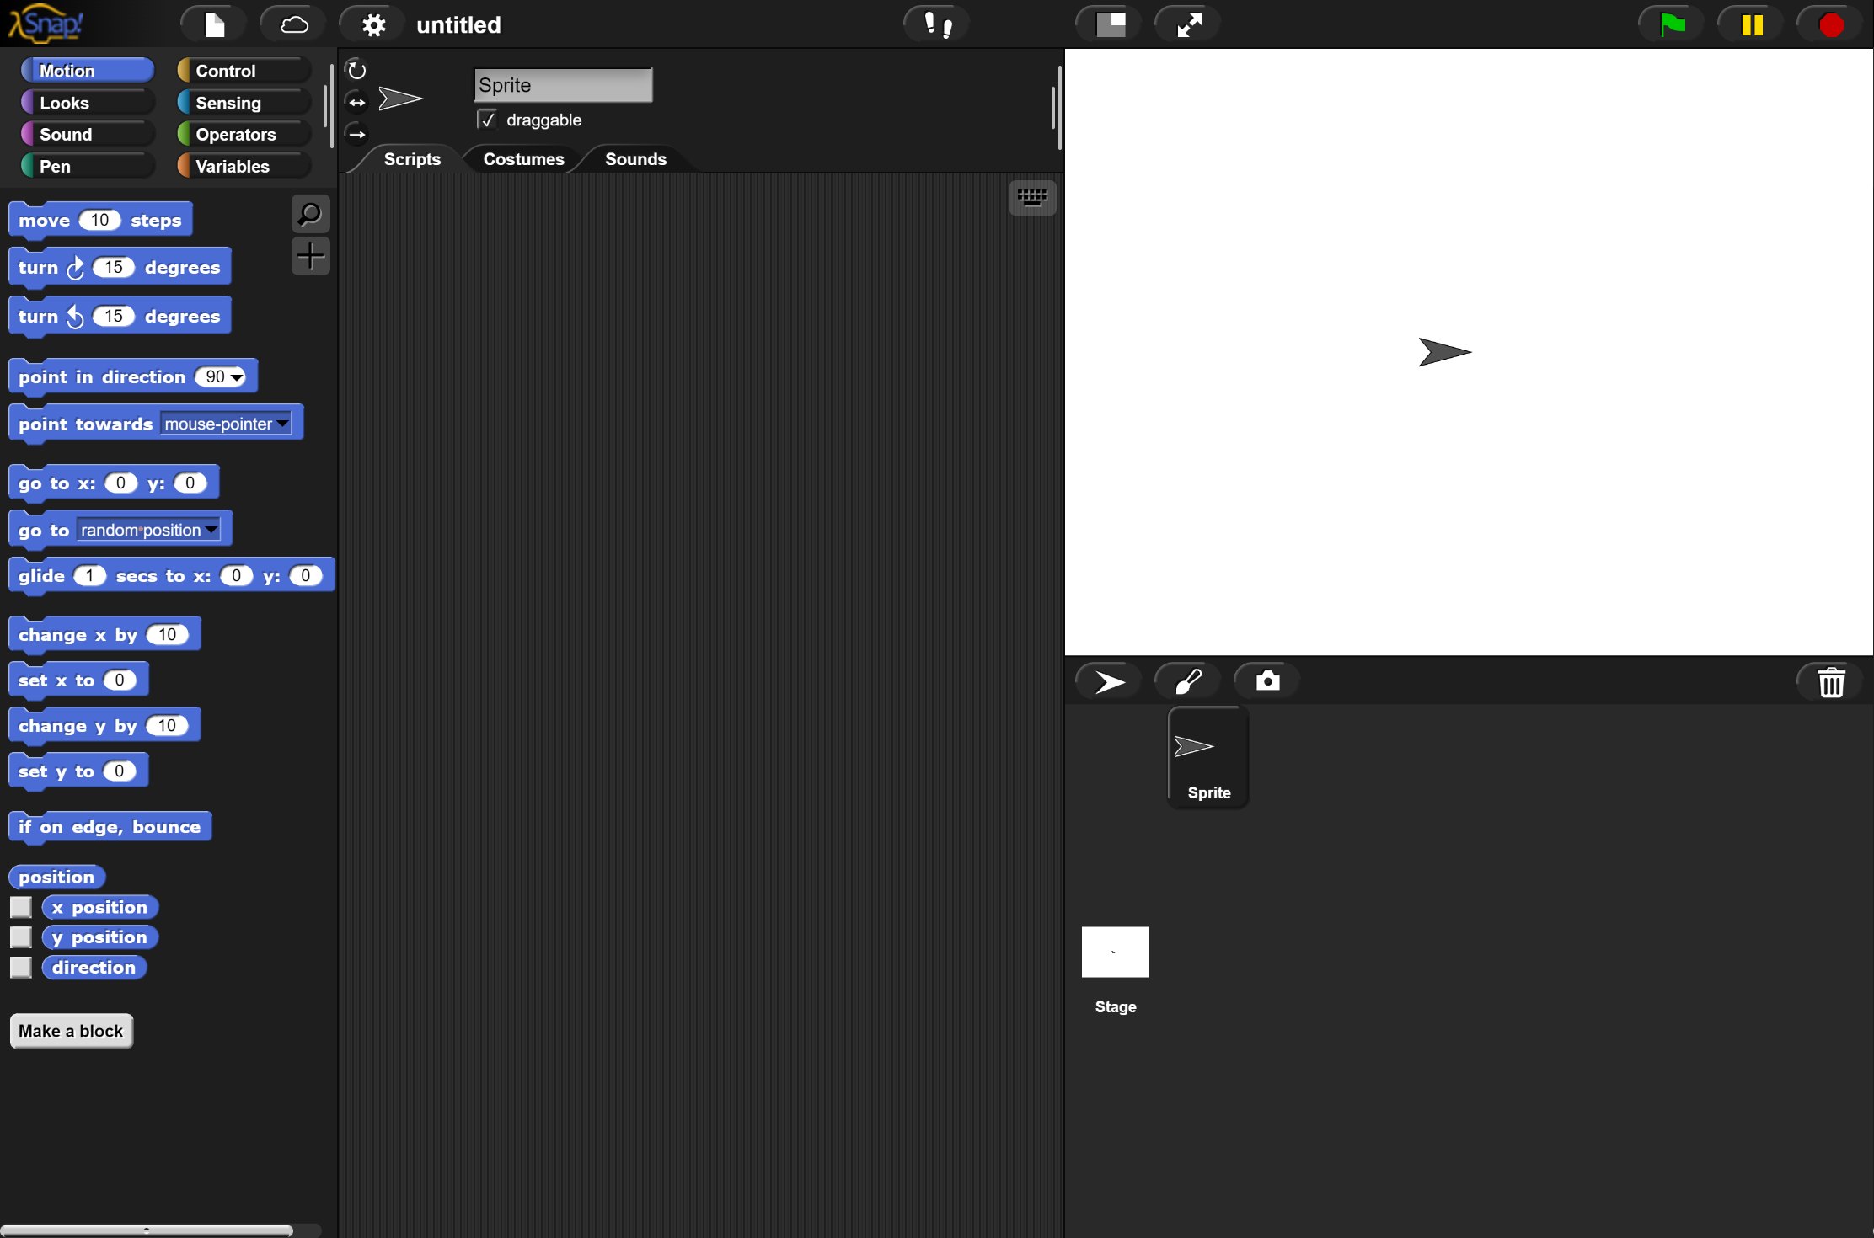Switch to the Sounds tab
This screenshot has width=1874, height=1238.
pyautogui.click(x=635, y=159)
